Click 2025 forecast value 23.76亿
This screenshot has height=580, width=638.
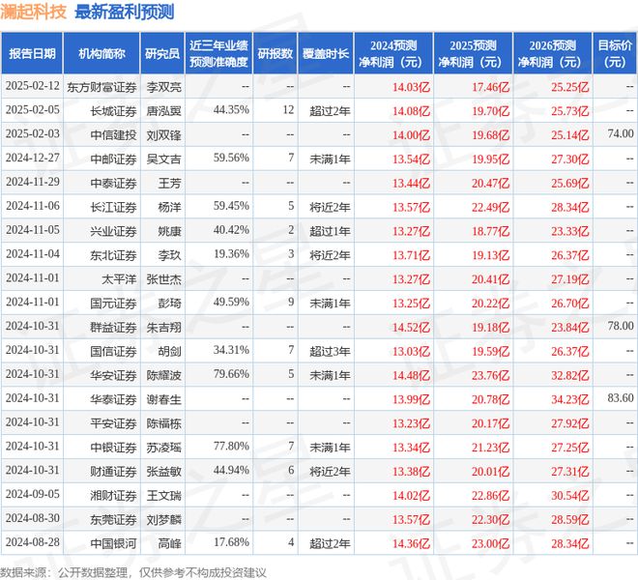491,375
